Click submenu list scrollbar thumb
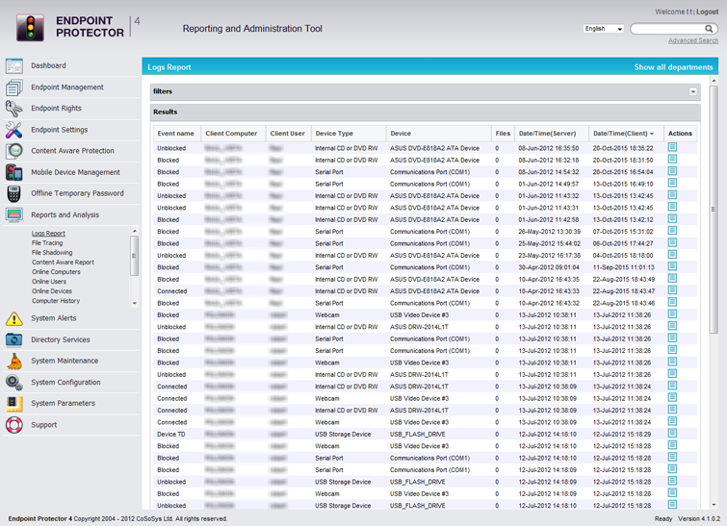 [x=134, y=256]
